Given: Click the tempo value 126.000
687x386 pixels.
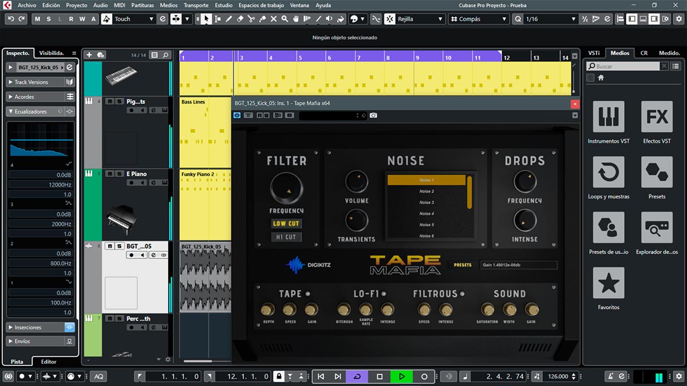Looking at the screenshot, I should (558, 376).
